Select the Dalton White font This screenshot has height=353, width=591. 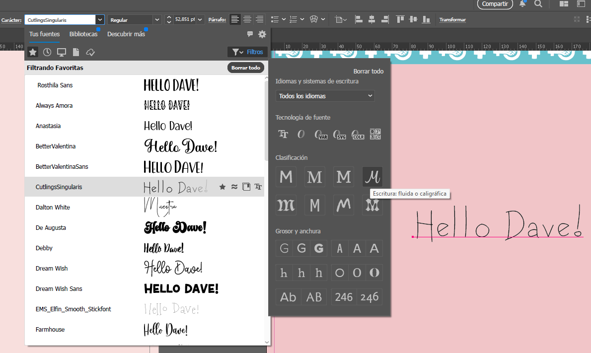click(145, 207)
